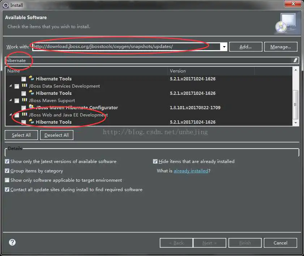Screen dimensions: 304x256
Task: Click the Cancel button
Action: (x=281, y=243)
